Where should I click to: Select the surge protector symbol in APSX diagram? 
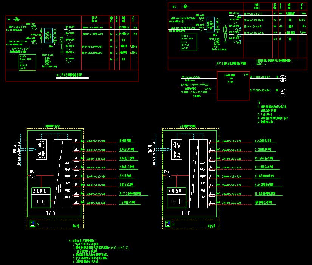(x=225, y=30)
